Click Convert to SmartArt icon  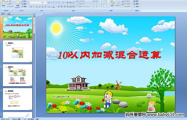pos(77,6)
